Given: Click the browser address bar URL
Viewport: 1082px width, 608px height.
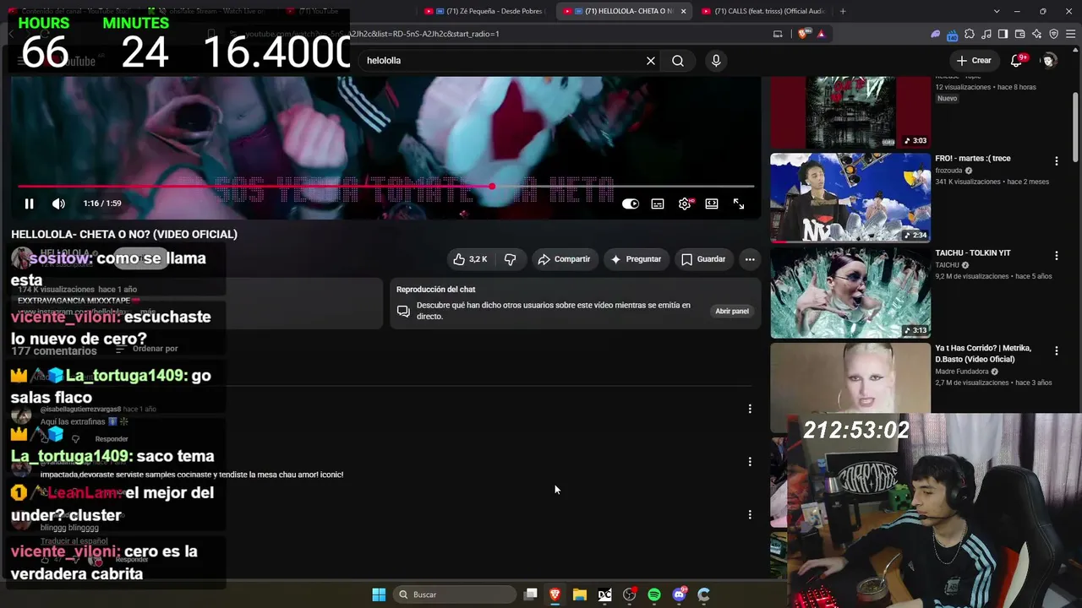Looking at the screenshot, I should click(x=372, y=34).
